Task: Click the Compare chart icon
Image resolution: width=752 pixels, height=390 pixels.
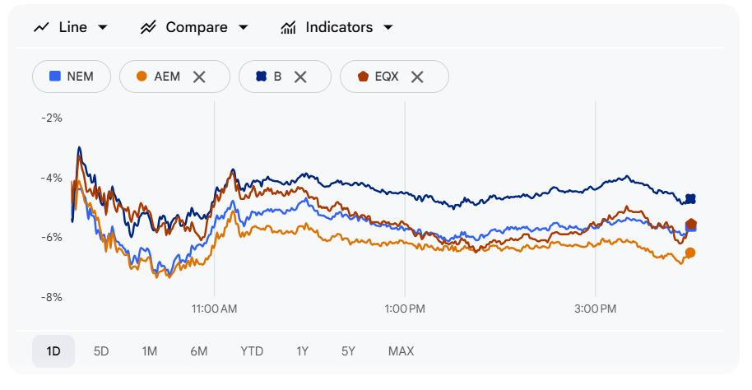Action: [148, 27]
